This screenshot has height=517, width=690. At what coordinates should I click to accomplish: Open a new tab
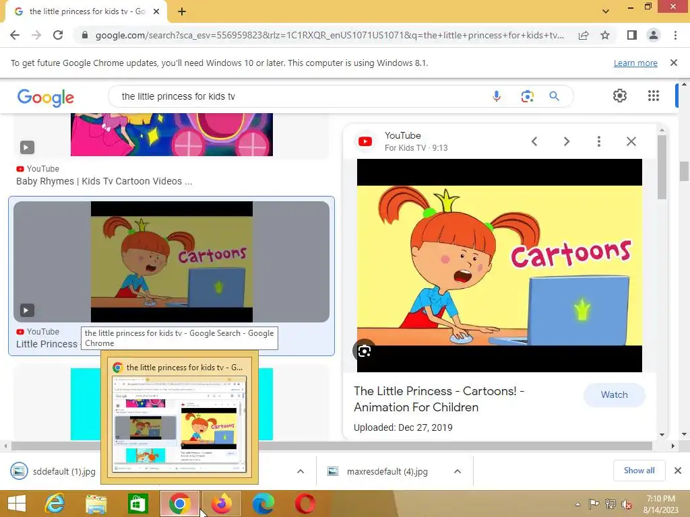(182, 12)
